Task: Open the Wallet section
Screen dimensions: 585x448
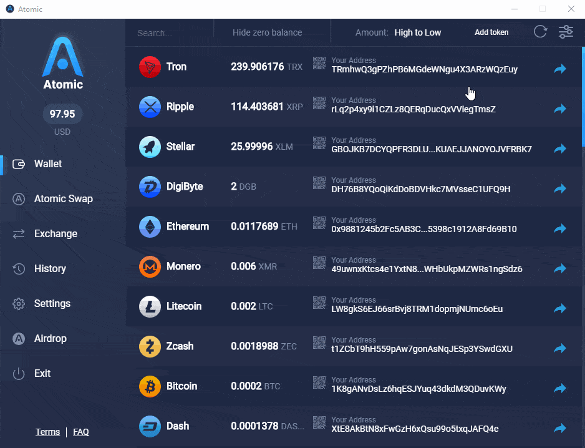Action: coord(48,164)
